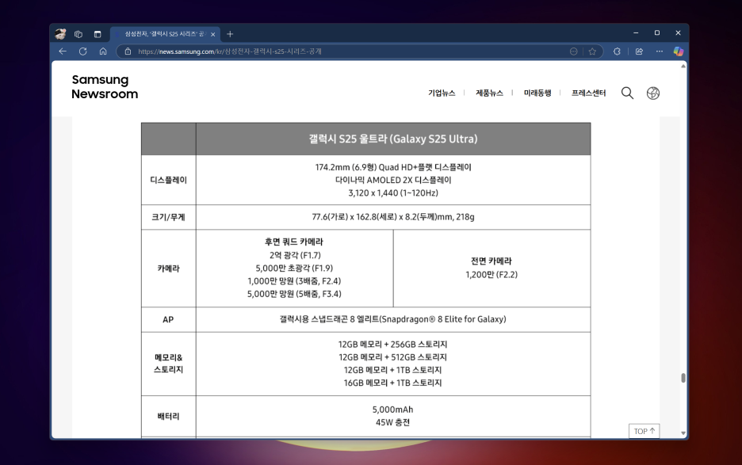Screen dimensions: 742x465
Task: Click the 12GB 메모리 + 1TB 스토리지 line
Action: 392,370
